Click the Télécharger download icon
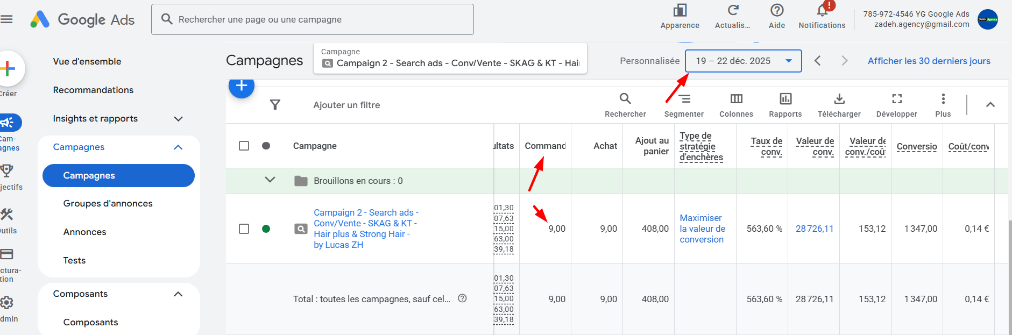Image resolution: width=1012 pixels, height=335 pixels. (x=839, y=99)
